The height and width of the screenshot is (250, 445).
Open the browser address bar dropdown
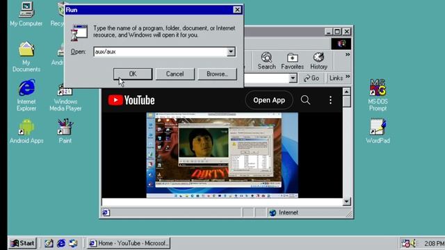point(293,78)
